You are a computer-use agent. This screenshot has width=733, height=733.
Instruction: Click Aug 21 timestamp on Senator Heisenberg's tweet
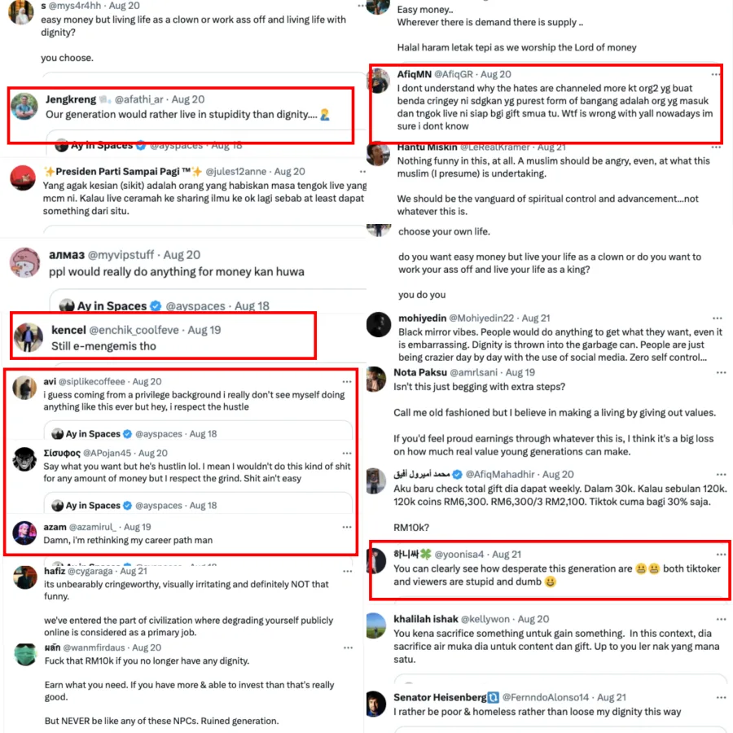[611, 697]
